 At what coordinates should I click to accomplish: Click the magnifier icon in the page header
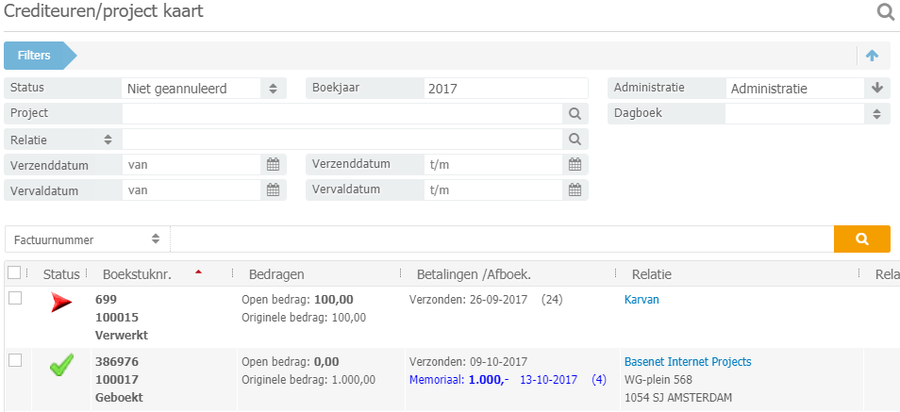click(x=886, y=12)
